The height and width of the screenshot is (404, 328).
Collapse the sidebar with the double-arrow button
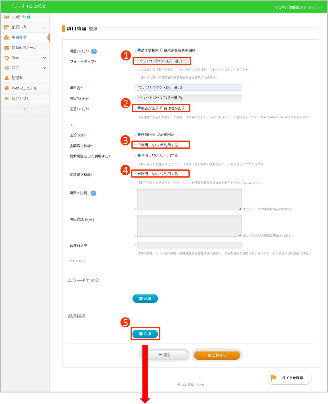point(25,108)
